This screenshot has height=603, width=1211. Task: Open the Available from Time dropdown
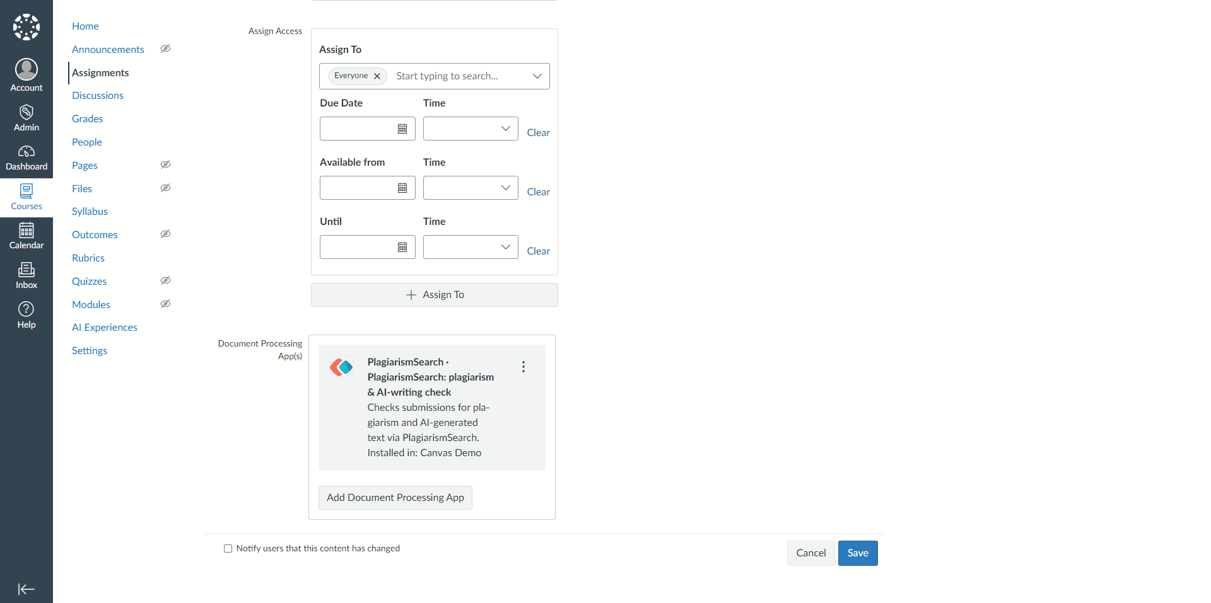(471, 188)
